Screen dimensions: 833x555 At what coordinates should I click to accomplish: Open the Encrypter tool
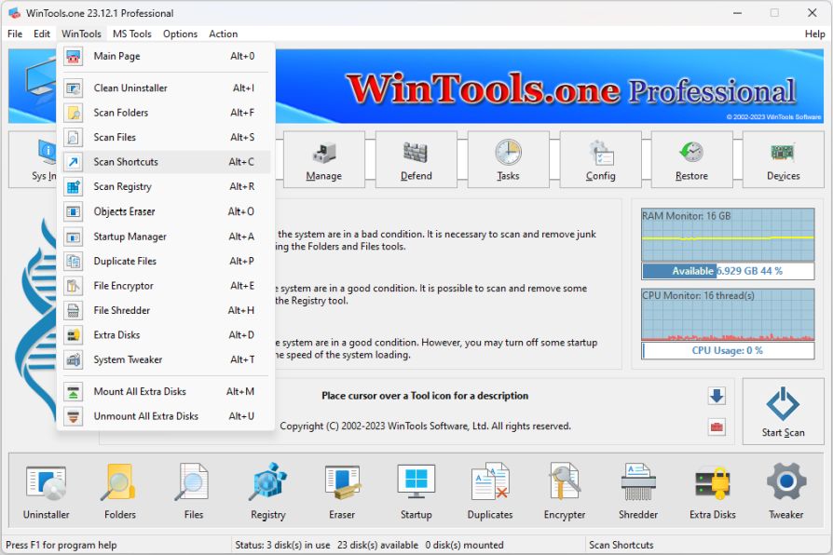pyautogui.click(x=565, y=490)
